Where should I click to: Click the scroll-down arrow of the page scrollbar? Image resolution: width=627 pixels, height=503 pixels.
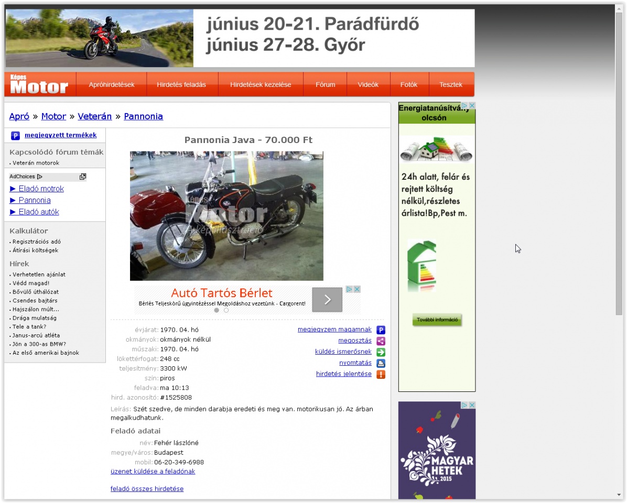619,495
